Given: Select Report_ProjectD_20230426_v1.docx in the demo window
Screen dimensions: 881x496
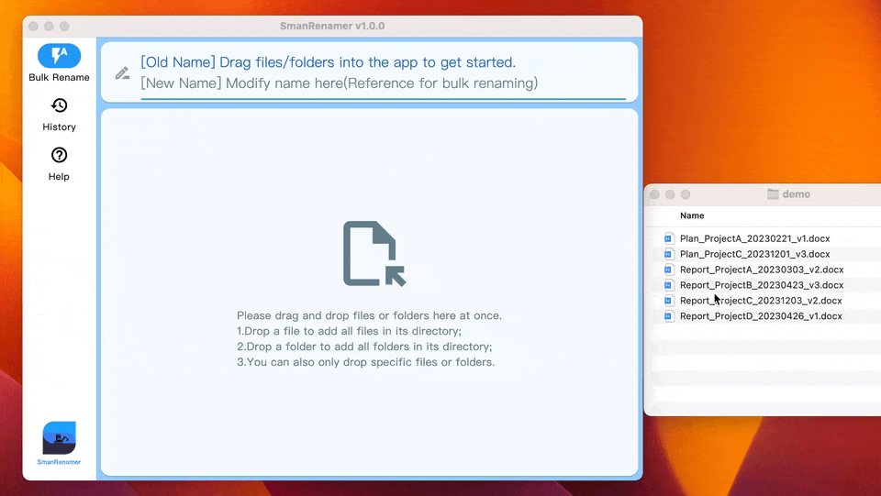Looking at the screenshot, I should (x=761, y=316).
